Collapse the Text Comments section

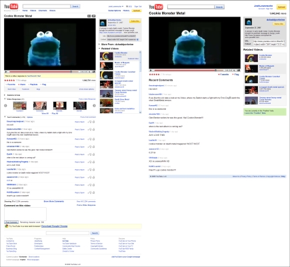tap(5, 117)
